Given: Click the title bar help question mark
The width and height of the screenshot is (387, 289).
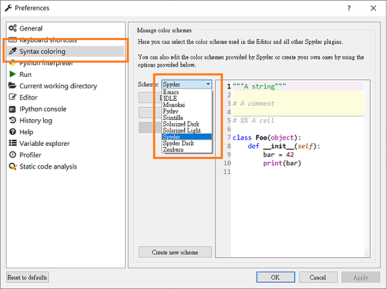Looking at the screenshot, I should tap(349, 8).
